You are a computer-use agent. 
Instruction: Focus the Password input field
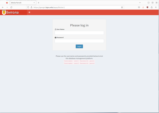[79, 41]
